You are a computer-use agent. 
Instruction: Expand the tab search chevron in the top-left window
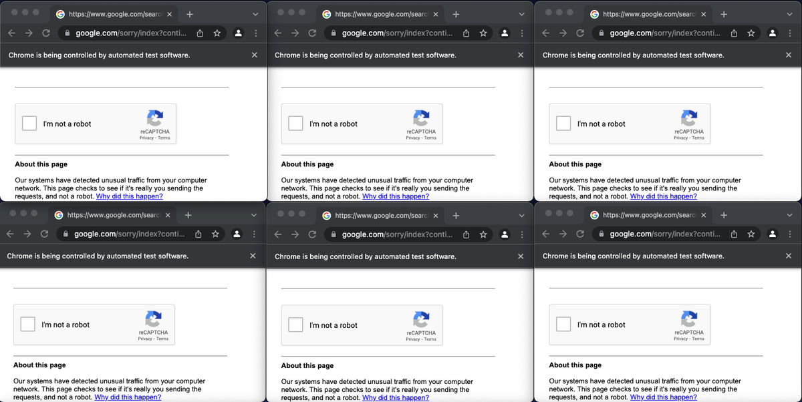point(255,14)
